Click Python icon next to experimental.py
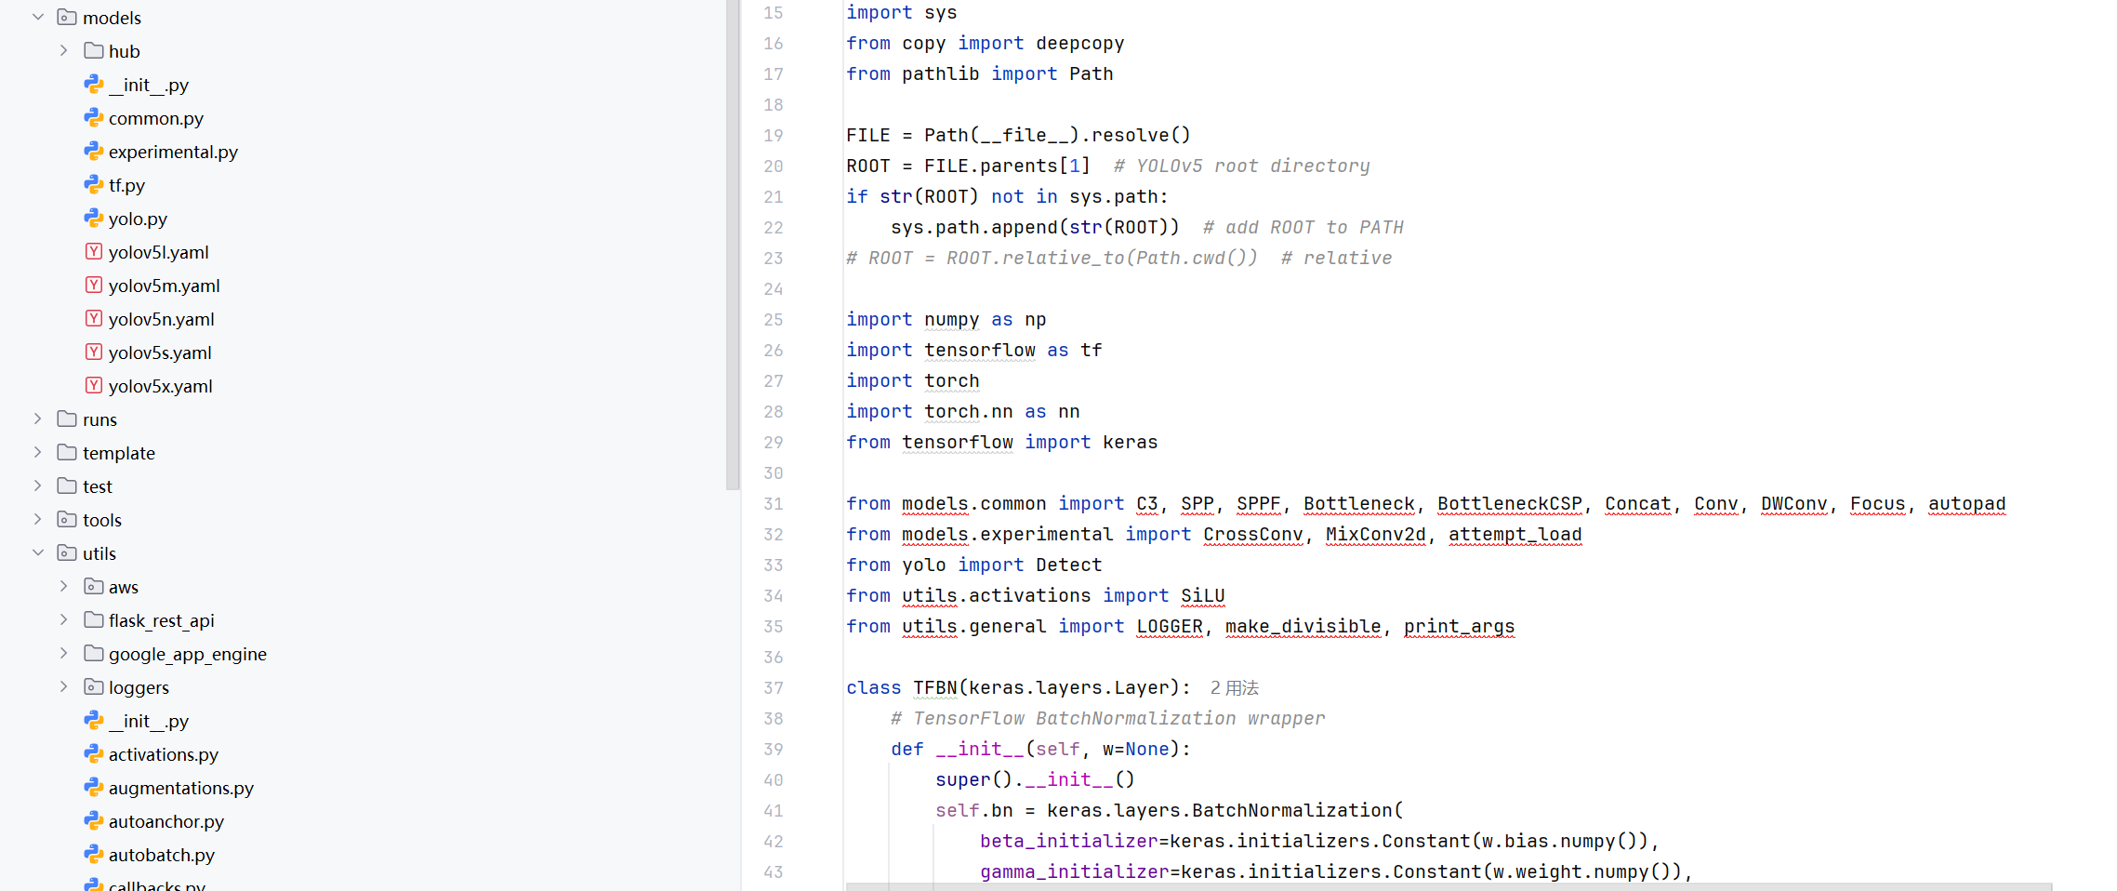Image resolution: width=2117 pixels, height=891 pixels. pyautogui.click(x=93, y=151)
